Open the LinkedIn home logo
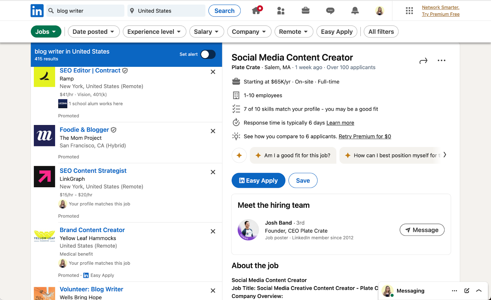 (x=37, y=11)
